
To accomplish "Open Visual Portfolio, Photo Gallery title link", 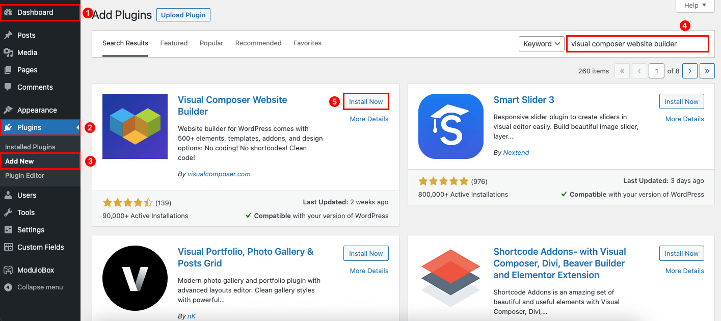I will click(246, 257).
